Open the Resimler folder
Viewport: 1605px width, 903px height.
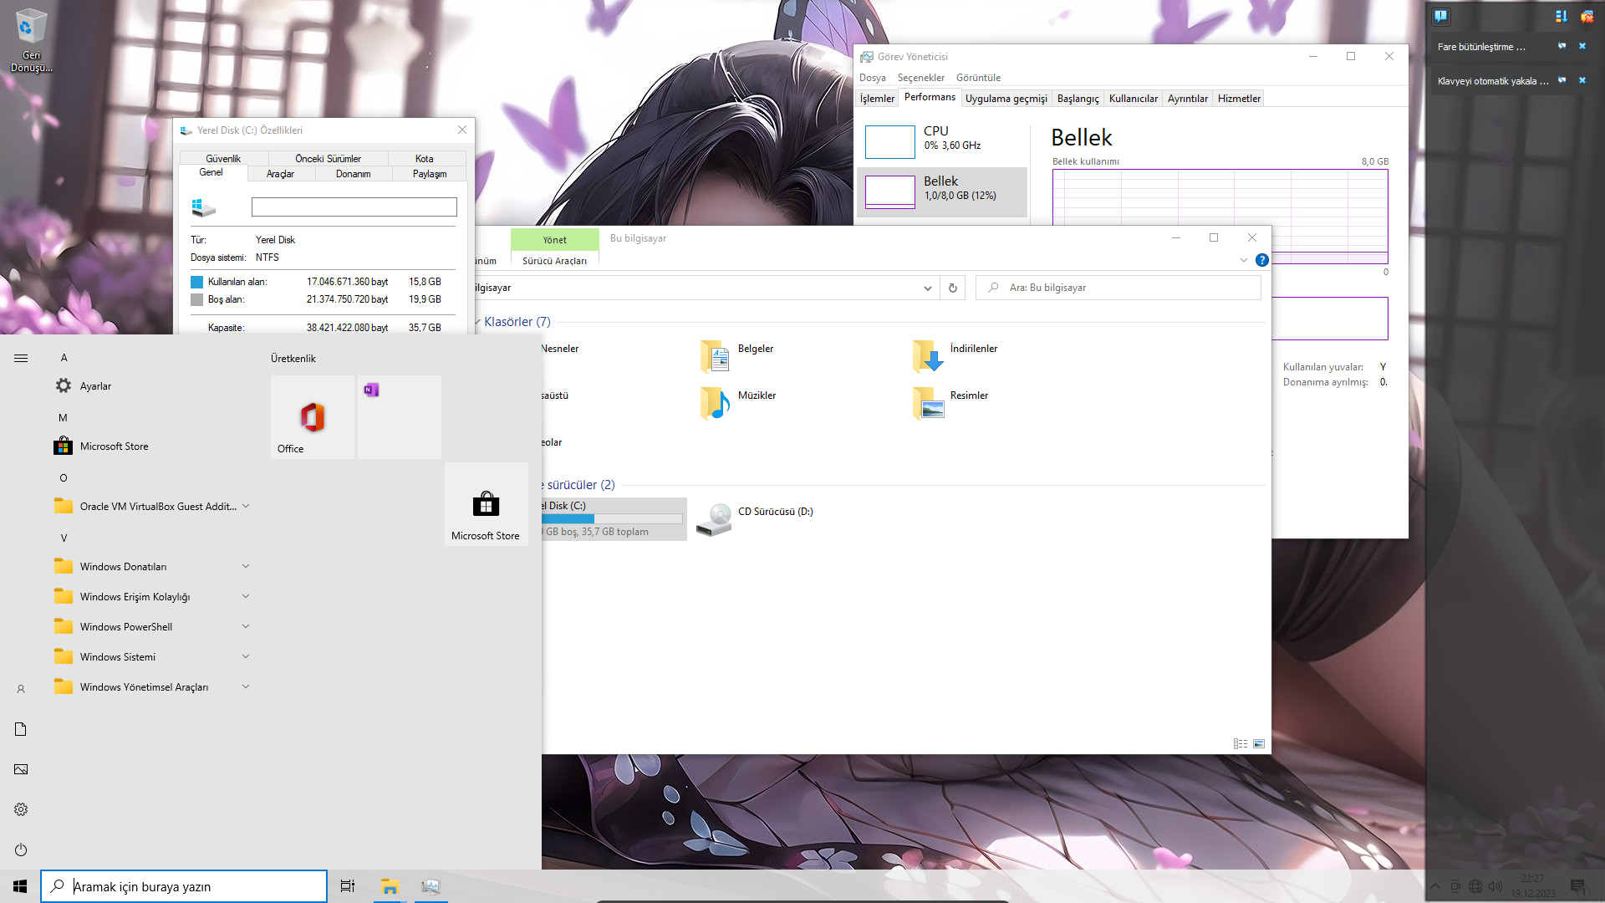click(x=950, y=403)
